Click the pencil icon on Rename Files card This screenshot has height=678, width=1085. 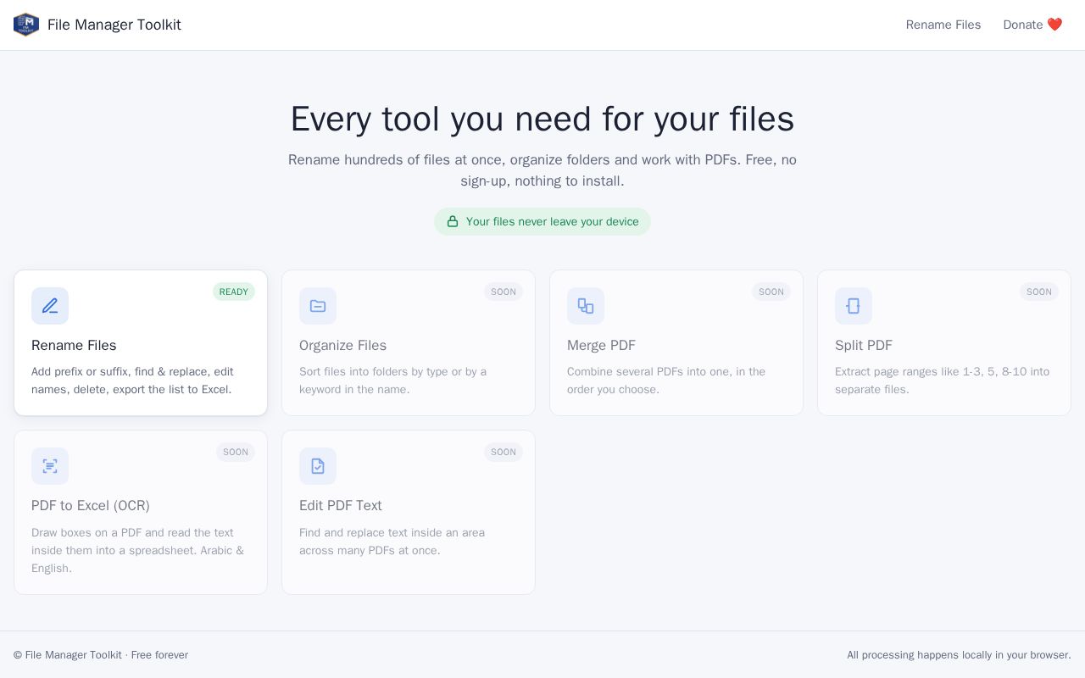click(x=50, y=306)
